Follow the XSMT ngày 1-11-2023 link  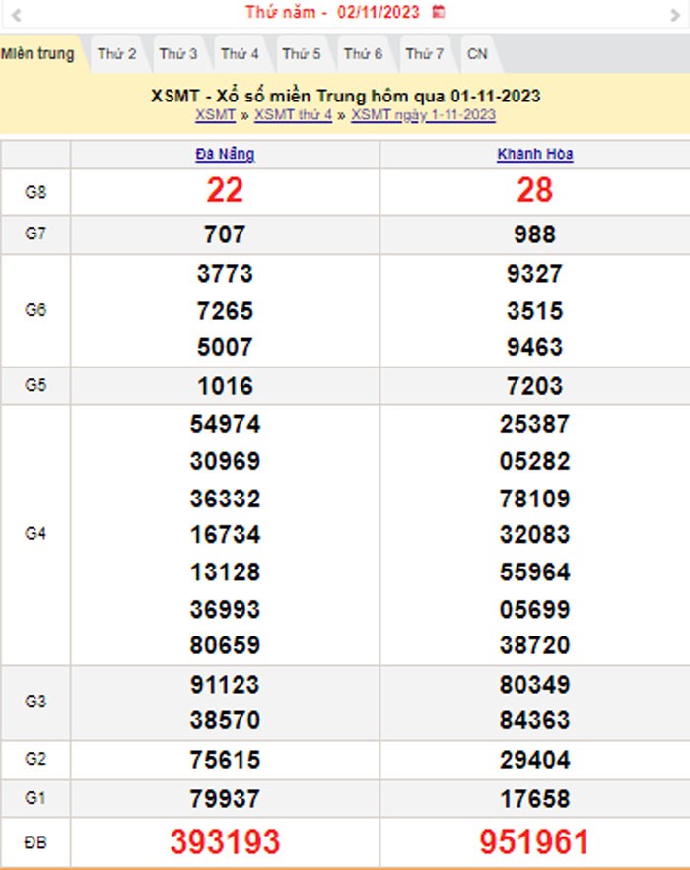(x=423, y=115)
